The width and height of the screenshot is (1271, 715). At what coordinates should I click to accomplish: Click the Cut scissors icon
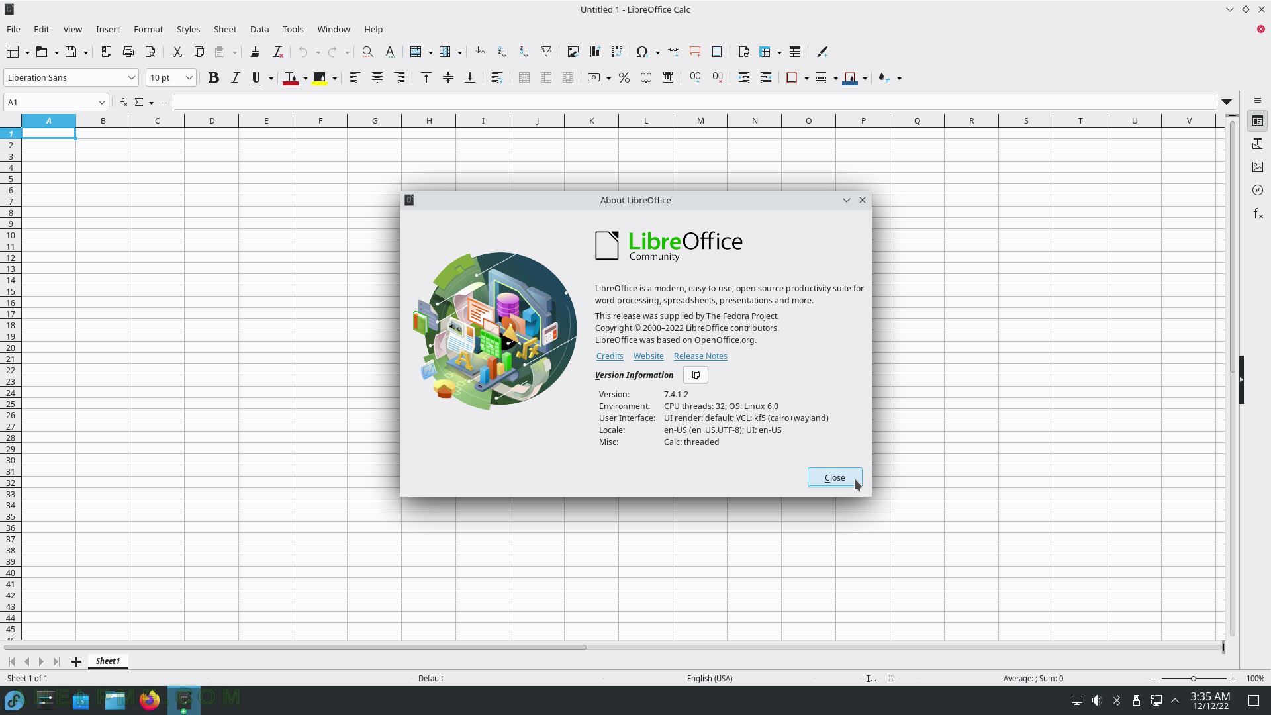coord(177,52)
